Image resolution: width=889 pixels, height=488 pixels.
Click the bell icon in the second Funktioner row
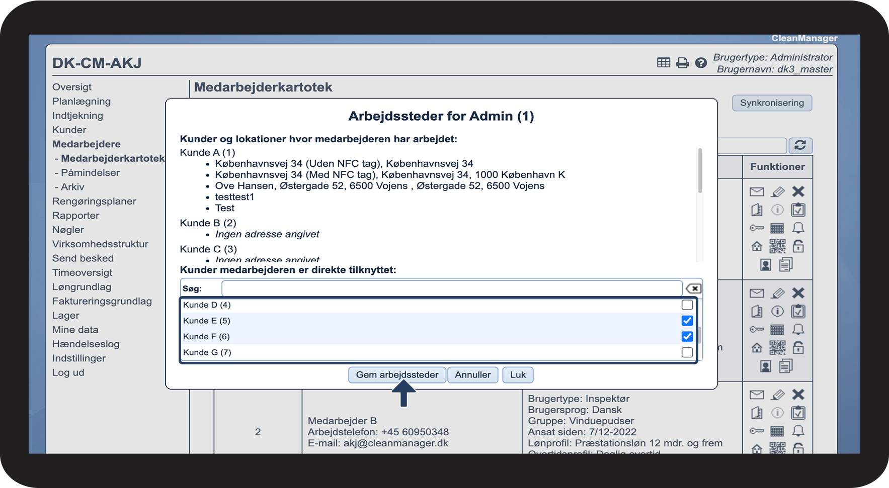click(798, 330)
